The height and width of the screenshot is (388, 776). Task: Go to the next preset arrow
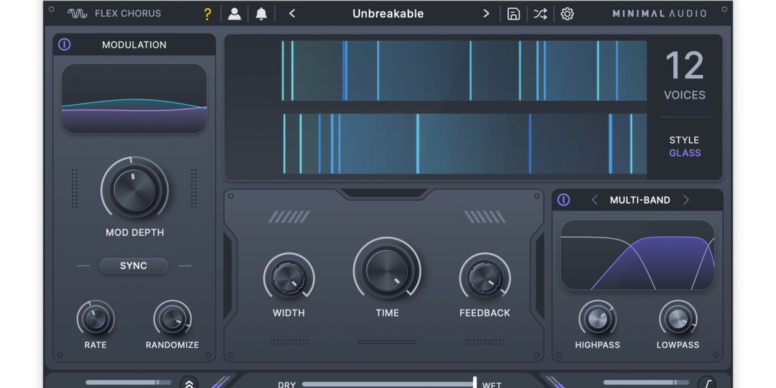(486, 14)
